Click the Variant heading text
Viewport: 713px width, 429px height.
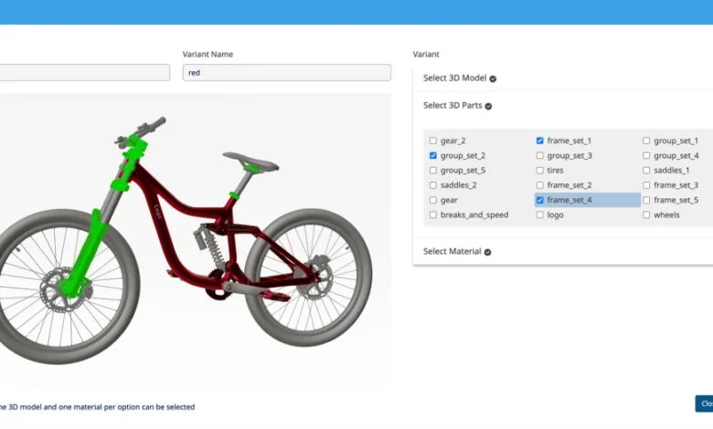coord(426,54)
